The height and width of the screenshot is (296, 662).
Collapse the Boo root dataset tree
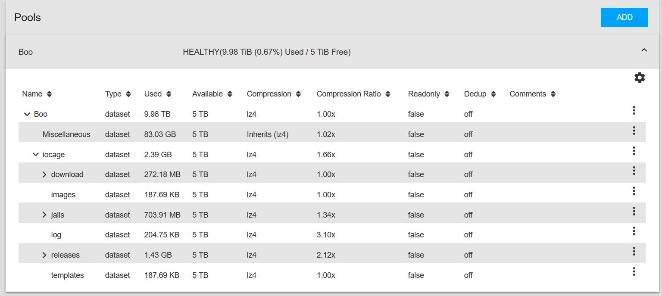pyautogui.click(x=27, y=114)
